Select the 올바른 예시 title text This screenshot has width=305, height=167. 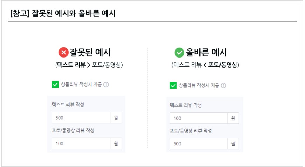pyautogui.click(x=206, y=53)
